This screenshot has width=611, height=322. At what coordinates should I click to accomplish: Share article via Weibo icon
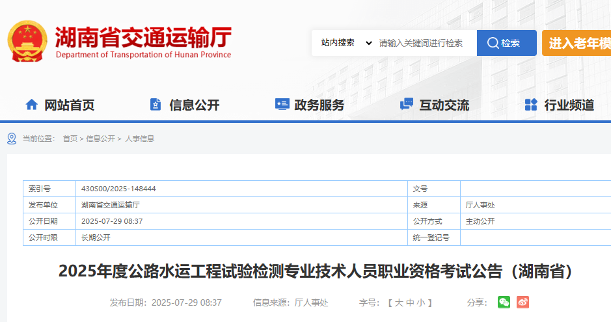(523, 302)
